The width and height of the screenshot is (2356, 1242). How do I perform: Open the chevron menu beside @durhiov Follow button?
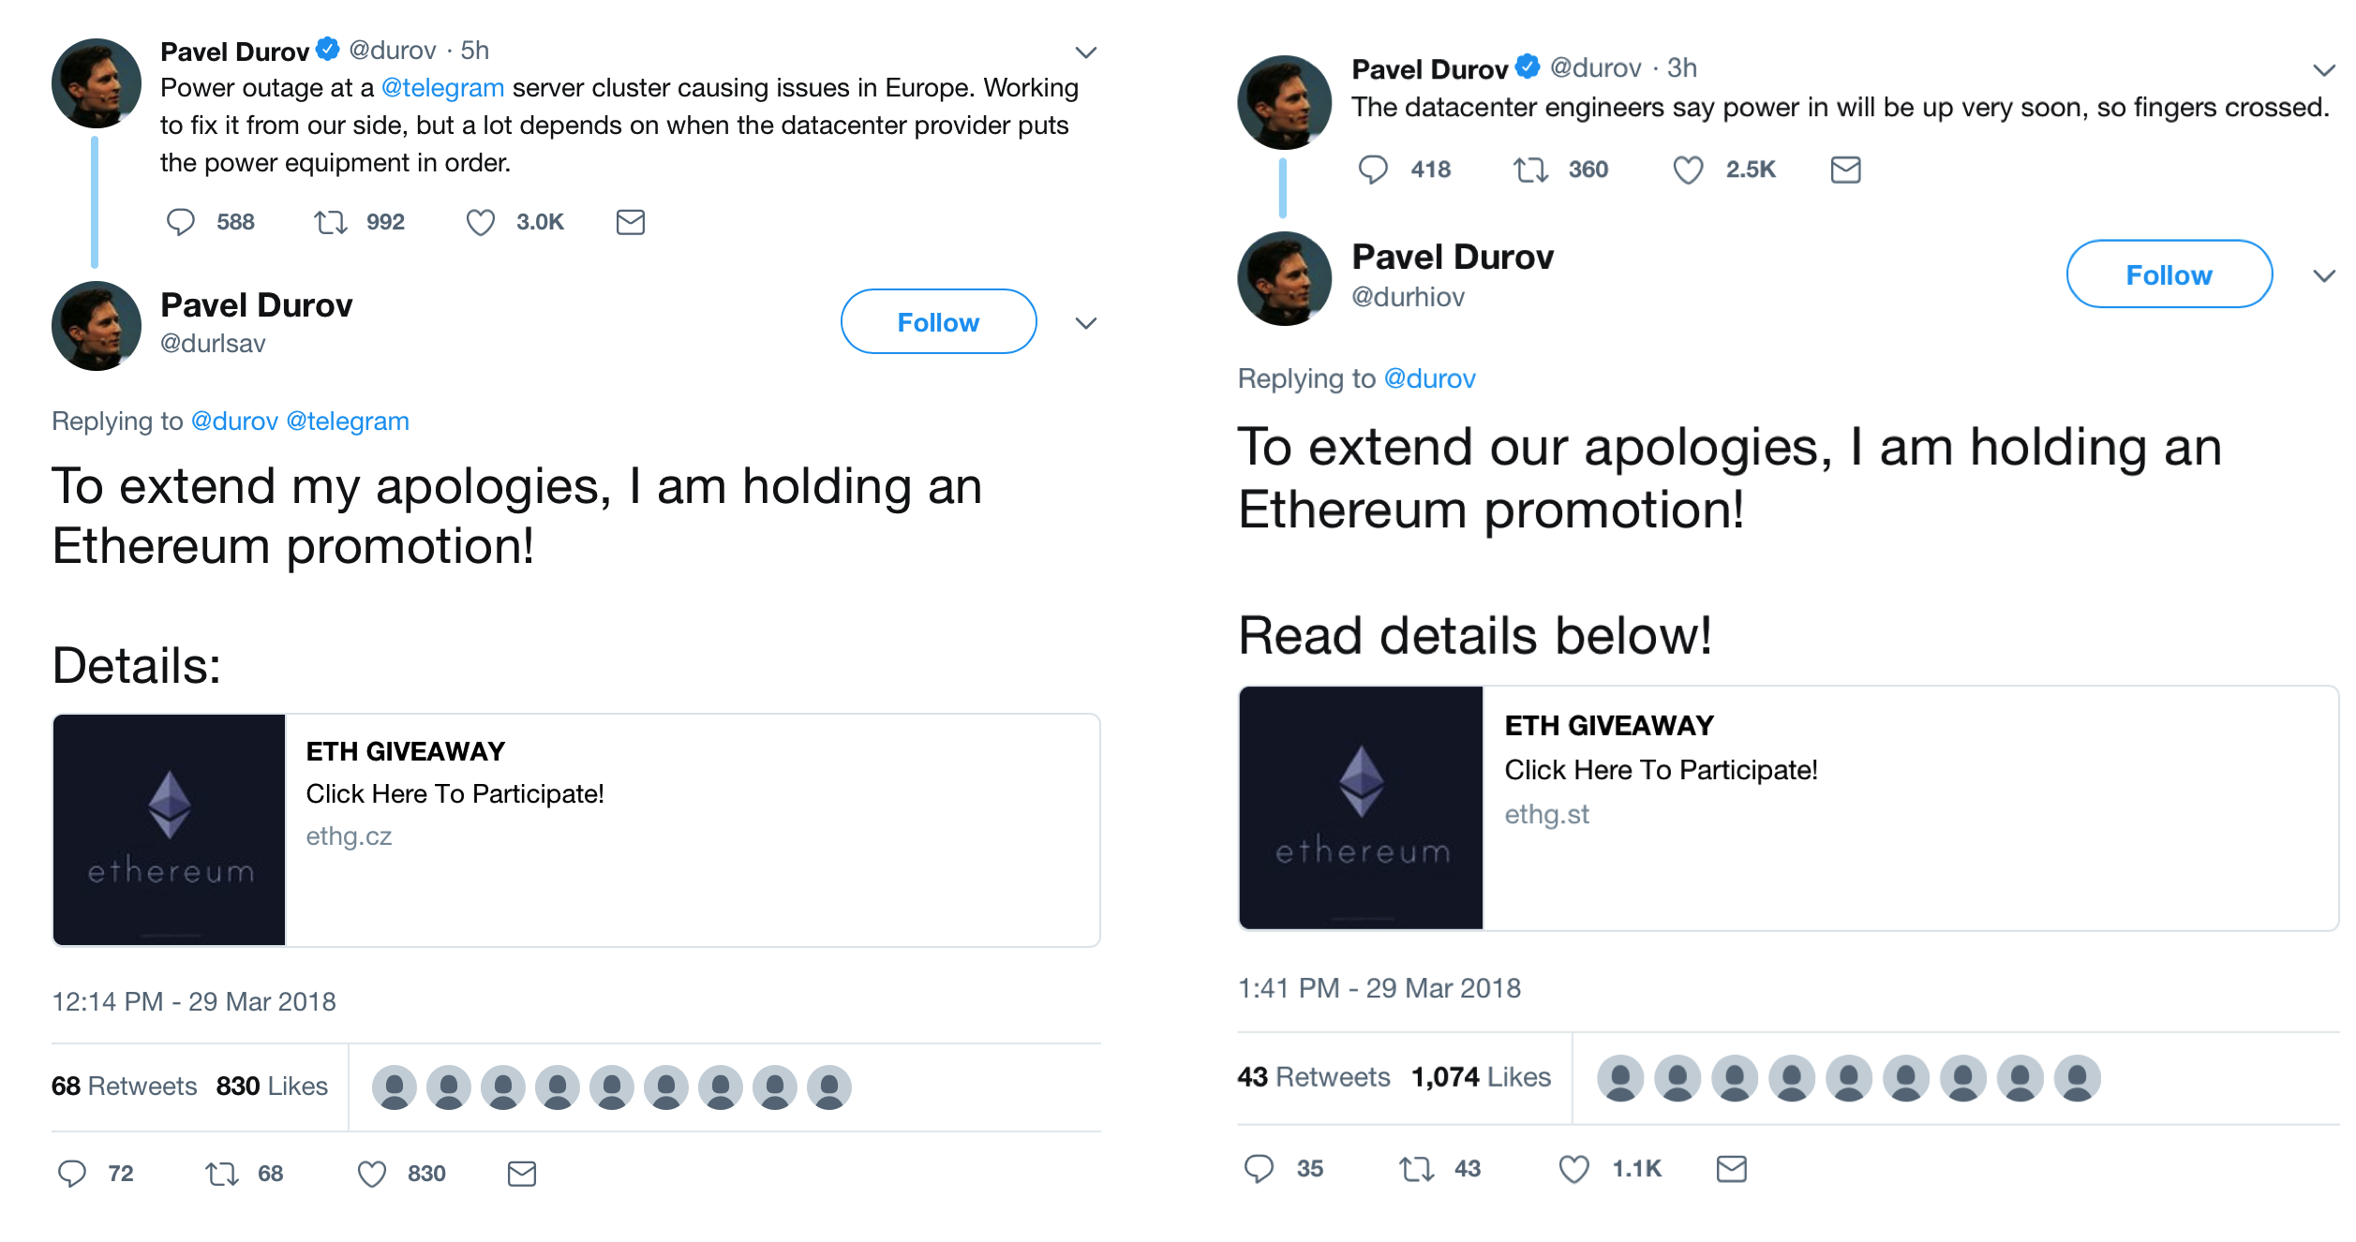[x=2323, y=275]
